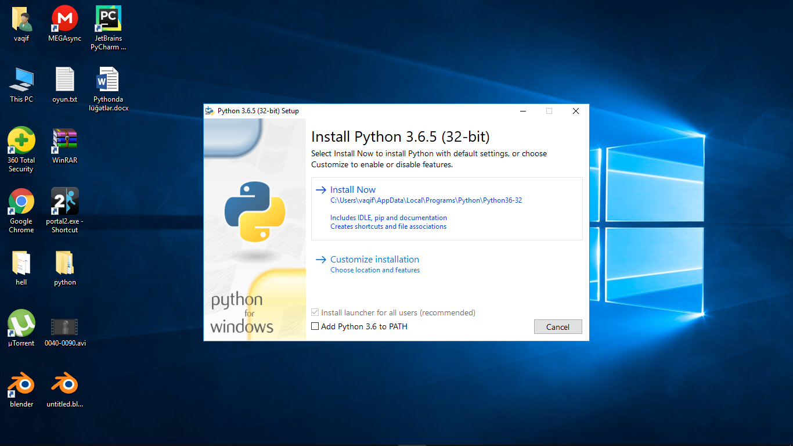Launch WinRAR
This screenshot has width=793, height=446.
[64, 139]
